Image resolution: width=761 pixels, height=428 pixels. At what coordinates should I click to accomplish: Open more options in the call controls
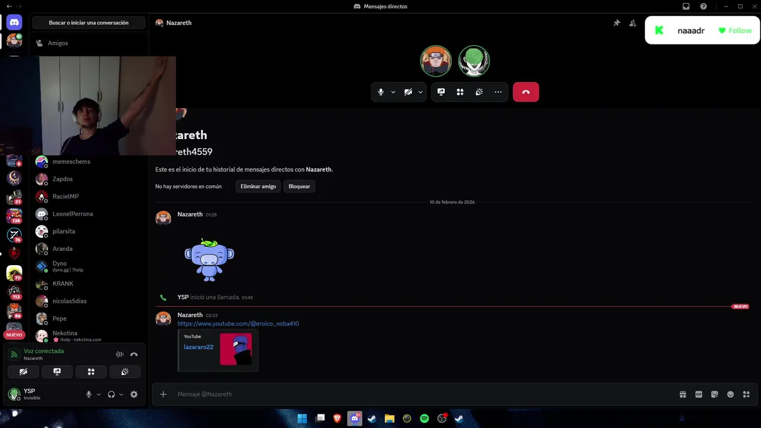pyautogui.click(x=498, y=92)
